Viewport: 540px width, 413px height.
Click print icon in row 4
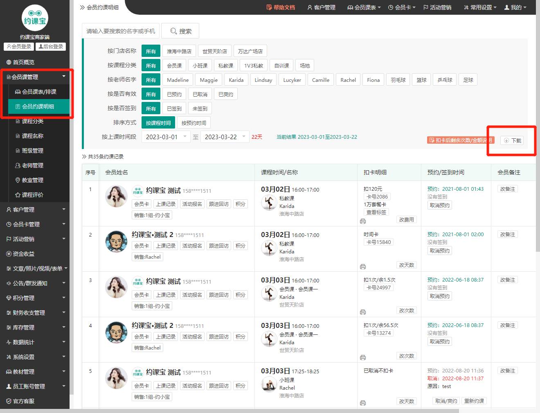tap(362, 357)
